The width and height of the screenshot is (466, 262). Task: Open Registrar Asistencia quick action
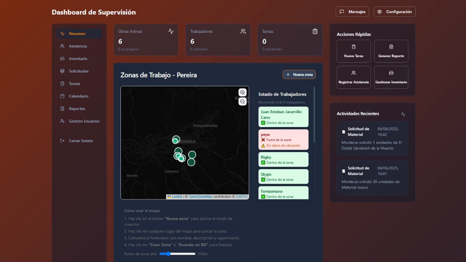tap(354, 77)
